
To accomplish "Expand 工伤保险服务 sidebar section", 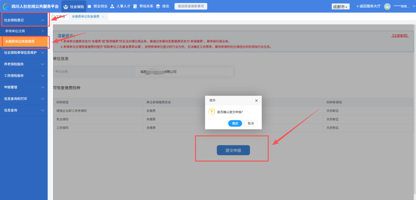I will pos(24,75).
